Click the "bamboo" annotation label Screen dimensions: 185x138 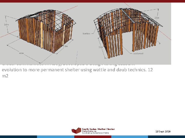[x=87, y=34]
